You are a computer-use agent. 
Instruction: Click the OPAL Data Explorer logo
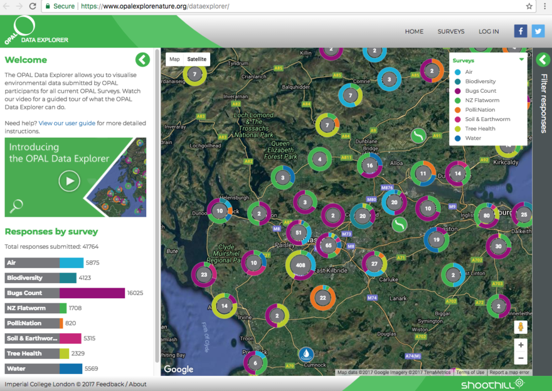point(35,31)
